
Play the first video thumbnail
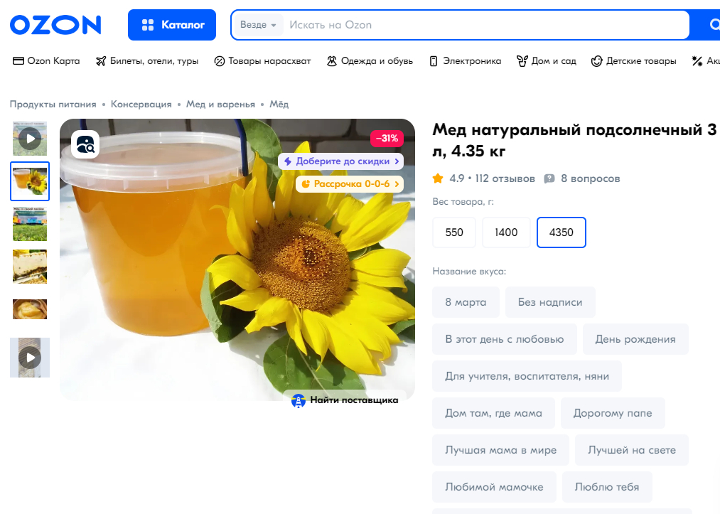pyautogui.click(x=30, y=138)
